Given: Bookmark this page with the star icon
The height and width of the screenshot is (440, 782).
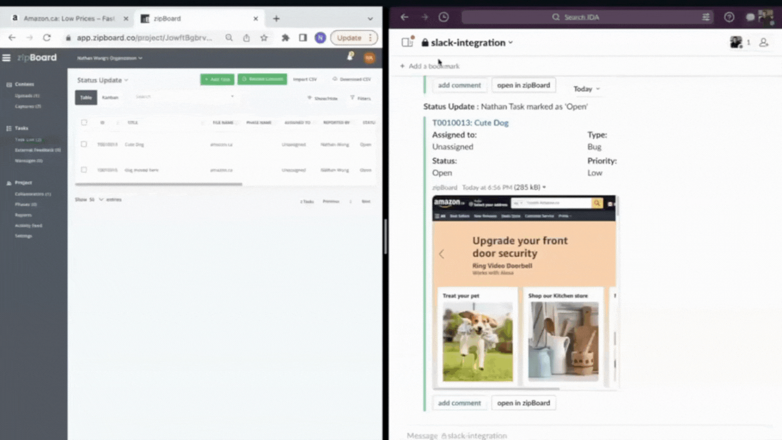Looking at the screenshot, I should [x=264, y=38].
